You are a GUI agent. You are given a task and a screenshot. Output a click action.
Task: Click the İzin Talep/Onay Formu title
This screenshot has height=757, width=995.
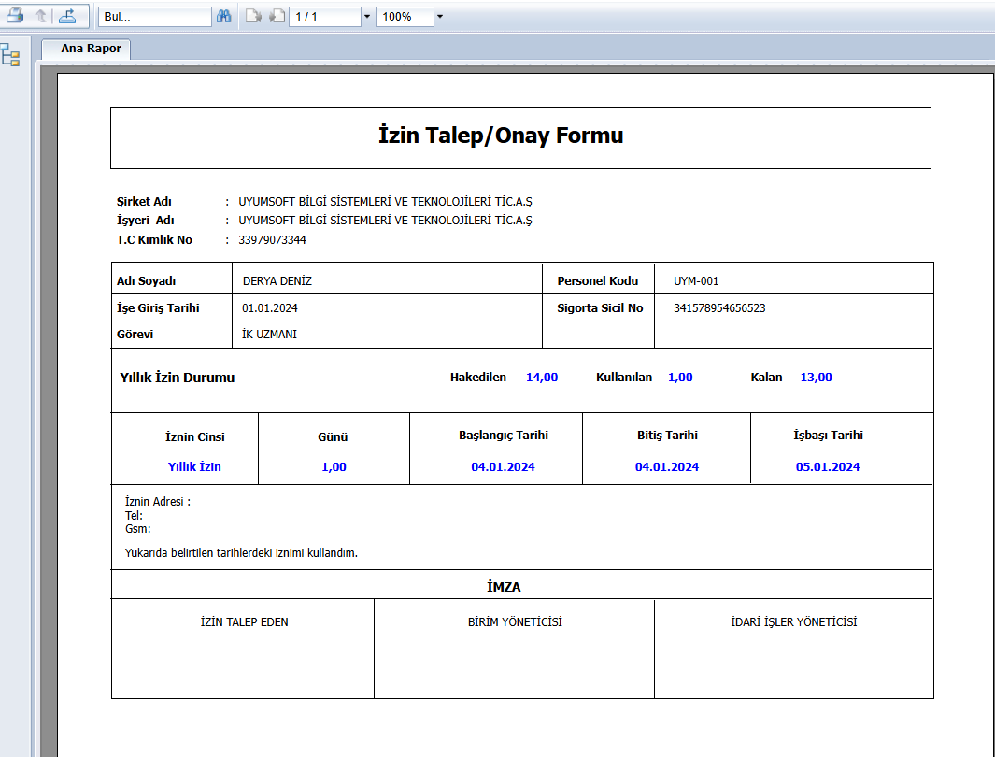[x=501, y=136]
